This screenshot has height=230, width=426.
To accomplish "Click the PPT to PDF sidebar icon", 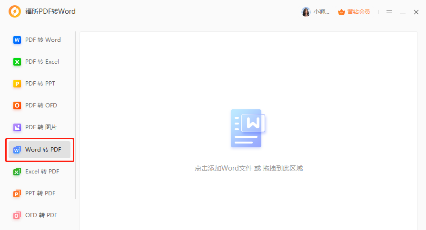I will 17,193.
